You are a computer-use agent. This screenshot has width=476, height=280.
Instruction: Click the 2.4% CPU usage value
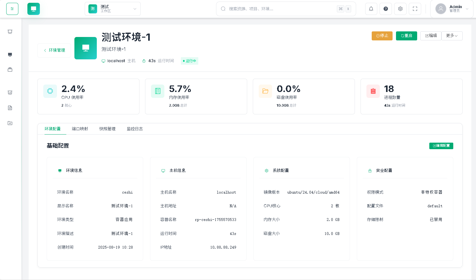(x=73, y=89)
